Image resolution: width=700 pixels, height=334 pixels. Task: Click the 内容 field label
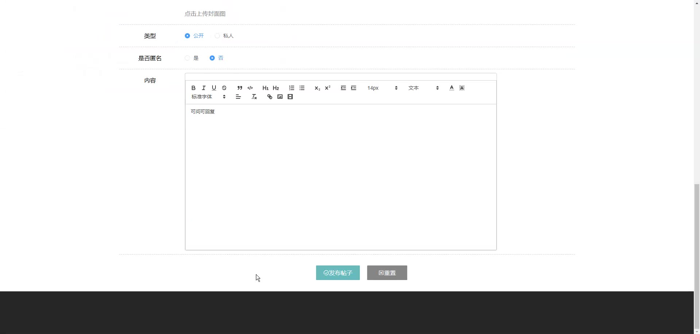tap(150, 80)
